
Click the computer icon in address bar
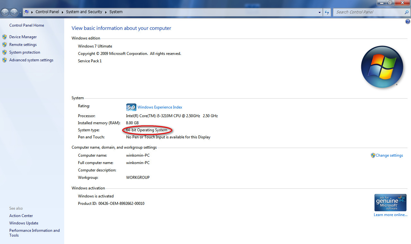click(x=26, y=12)
